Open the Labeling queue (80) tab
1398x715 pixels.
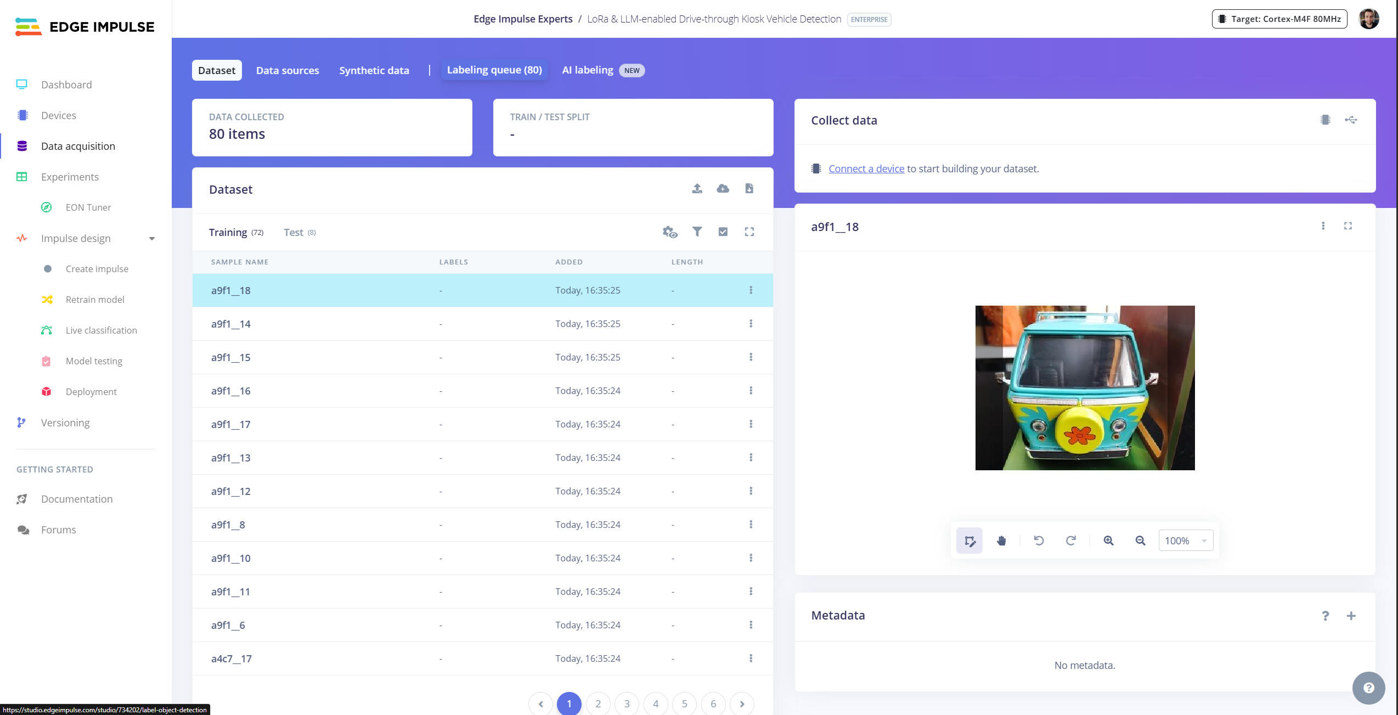click(x=494, y=70)
